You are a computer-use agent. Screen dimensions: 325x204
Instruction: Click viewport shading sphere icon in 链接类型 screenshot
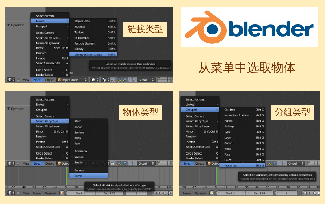click(x=95, y=80)
